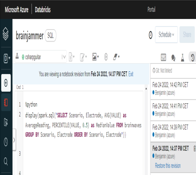Click the Create plus icon in sidebar
Screen dimensions: 196x175
[x=6, y=83]
